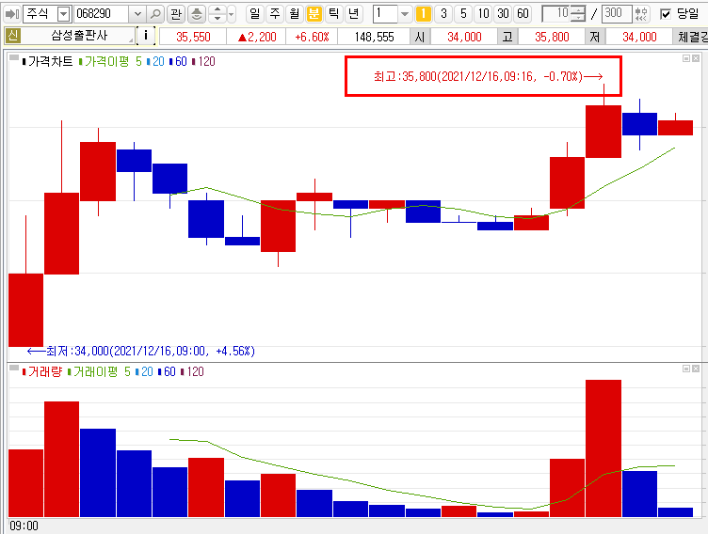Image resolution: width=708 pixels, height=534 pixels.
Task: Click the stock code field 068290
Action: (101, 14)
